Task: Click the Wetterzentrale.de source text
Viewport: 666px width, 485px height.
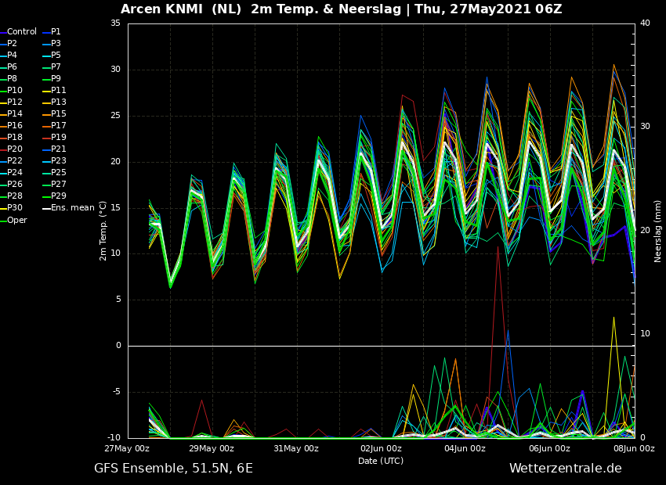Action: click(x=566, y=469)
